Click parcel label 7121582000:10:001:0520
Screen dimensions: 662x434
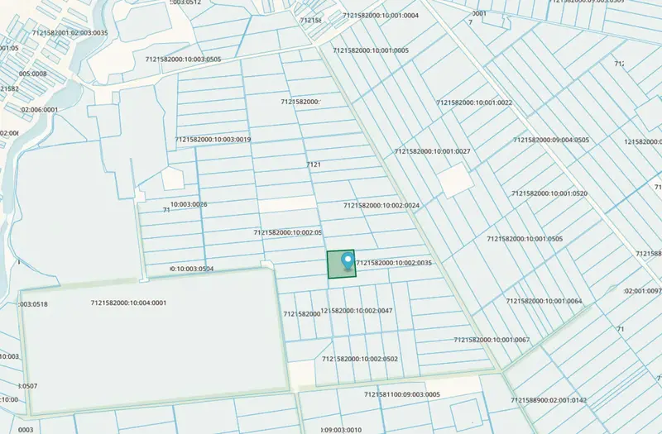point(549,193)
